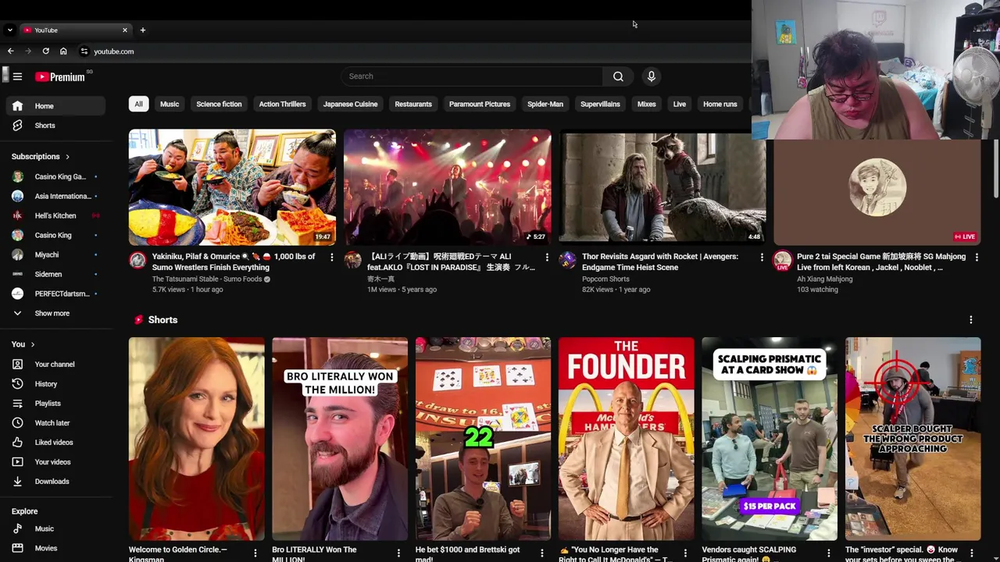
Task: Open options for Bro LITERALLY Won short
Action: 398,553
